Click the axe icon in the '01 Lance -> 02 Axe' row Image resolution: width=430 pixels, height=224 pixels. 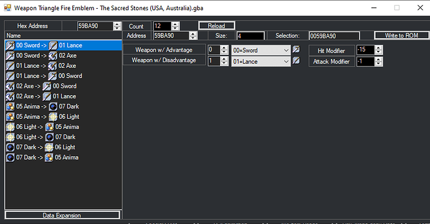52,66
